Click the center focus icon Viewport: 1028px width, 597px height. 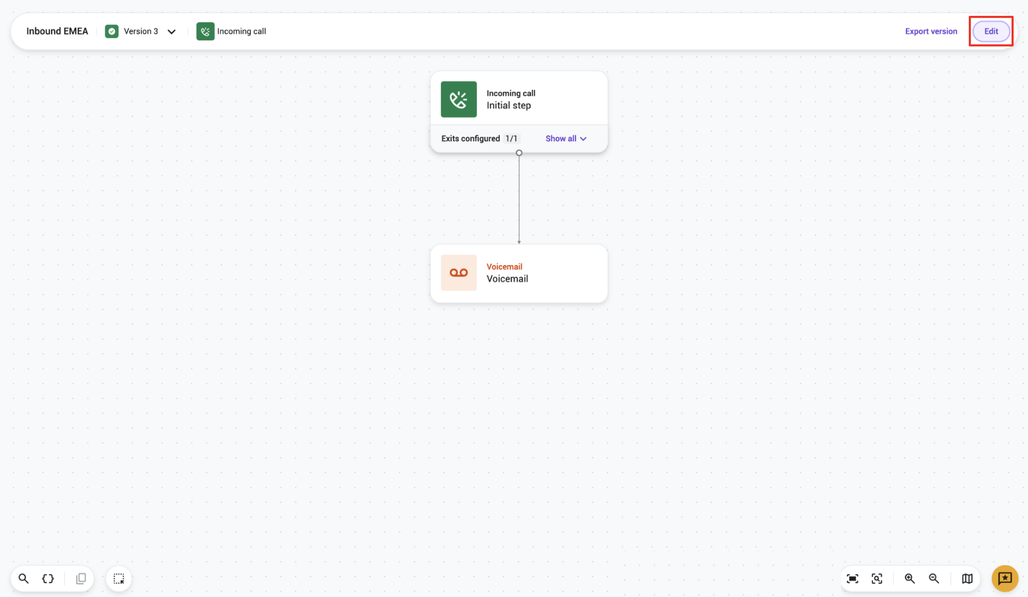click(x=877, y=578)
